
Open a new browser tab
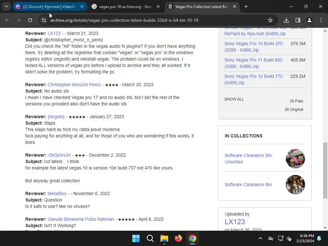(246, 6)
